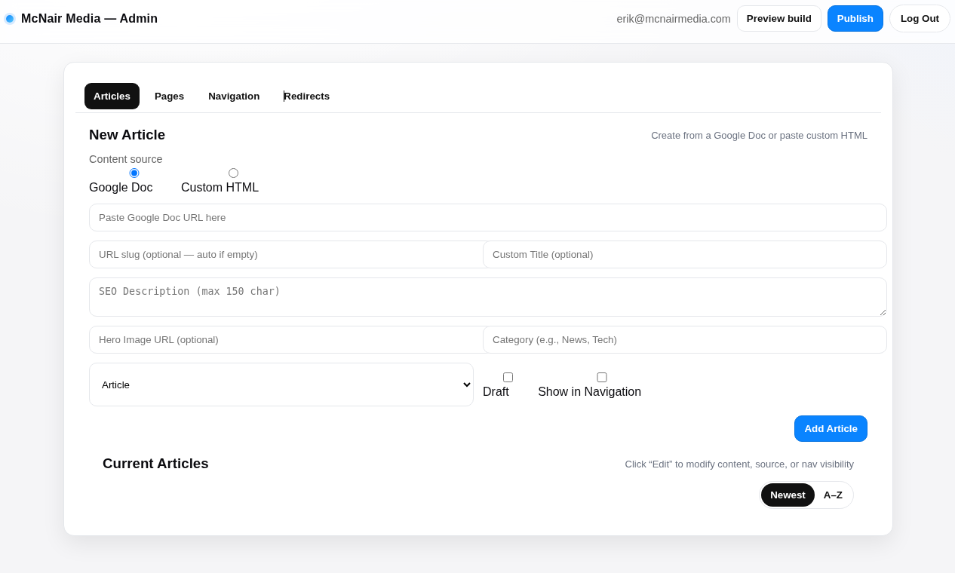Switch to the Pages tab
955x573 pixels.
169,97
